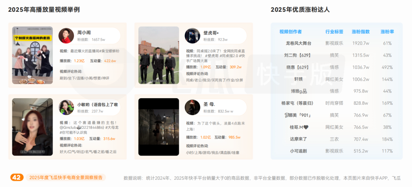
Task: Click creator name 杨家屯（等晨归）
Action: tap(298, 103)
